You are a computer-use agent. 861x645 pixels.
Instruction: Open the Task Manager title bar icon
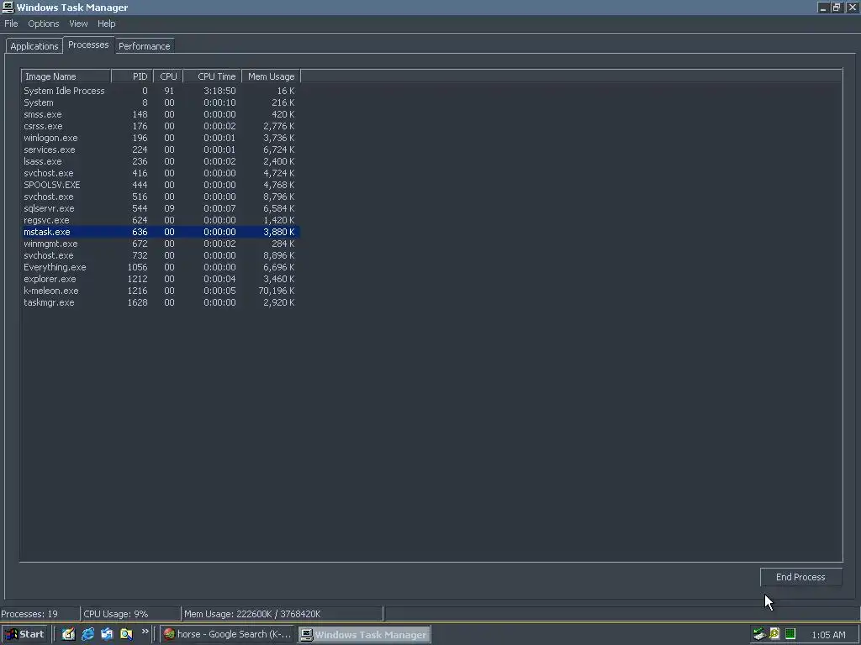coord(8,7)
